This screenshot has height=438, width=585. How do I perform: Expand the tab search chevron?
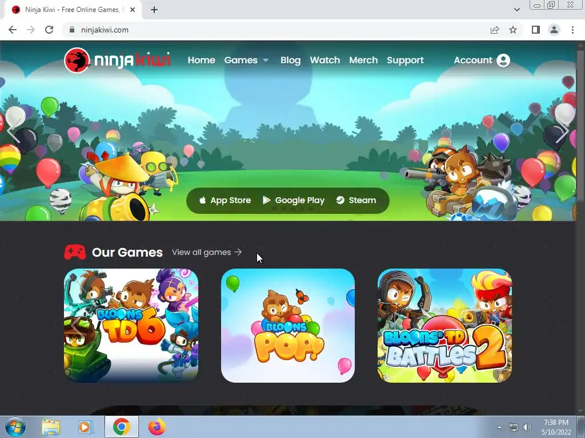click(516, 10)
